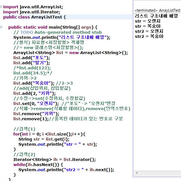Click the console's left scroll arrow
Screen dimensions: 181x181
[x=137, y=173]
